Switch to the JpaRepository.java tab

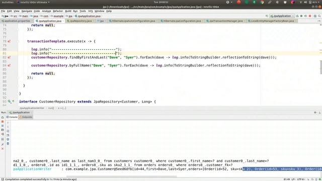click(80, 21)
